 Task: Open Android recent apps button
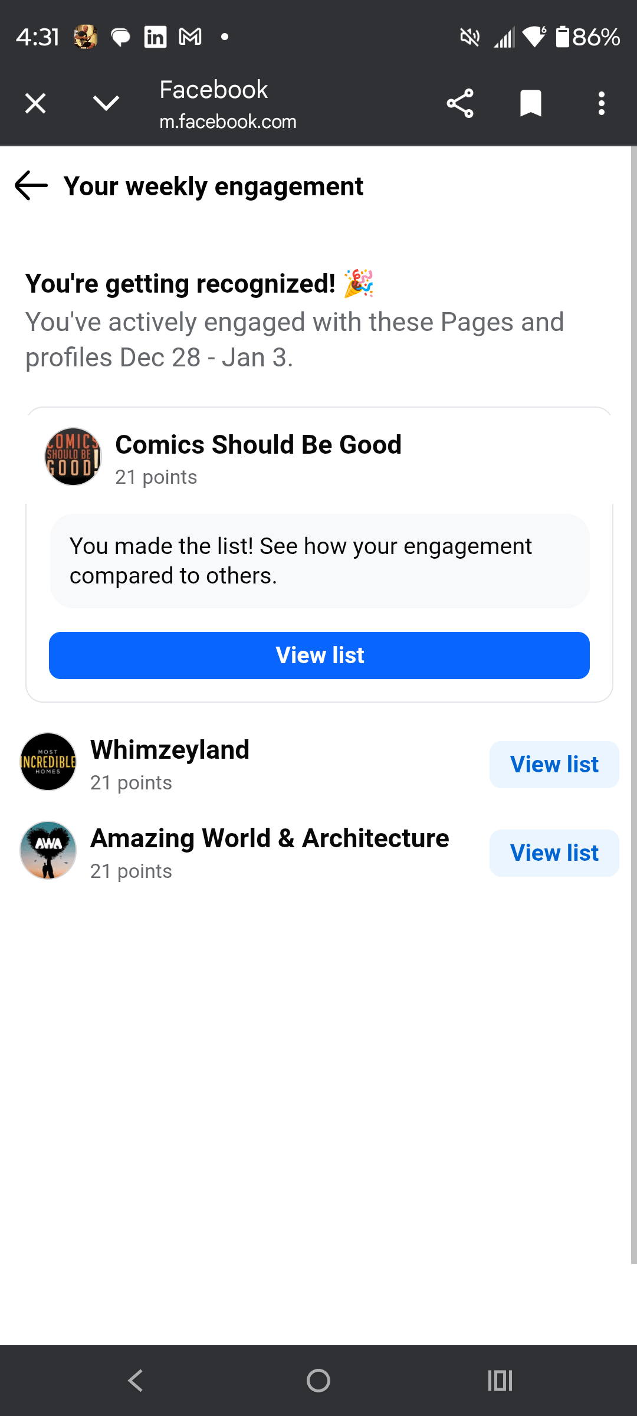click(x=500, y=1381)
